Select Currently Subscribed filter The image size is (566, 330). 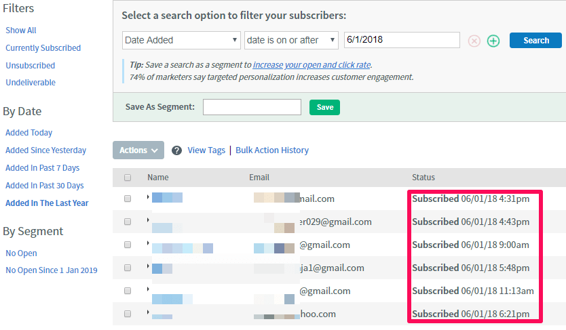coord(43,48)
